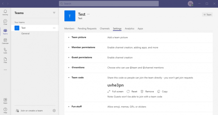Select the Test team in list

pos(35,28)
